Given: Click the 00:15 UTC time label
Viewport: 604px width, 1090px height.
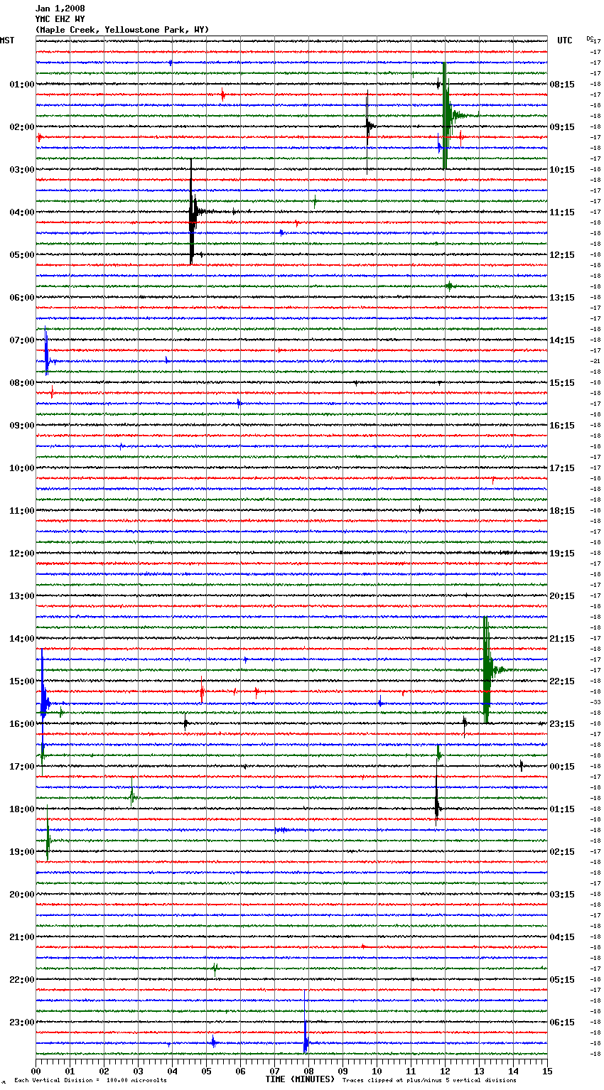Looking at the screenshot, I should [x=562, y=767].
